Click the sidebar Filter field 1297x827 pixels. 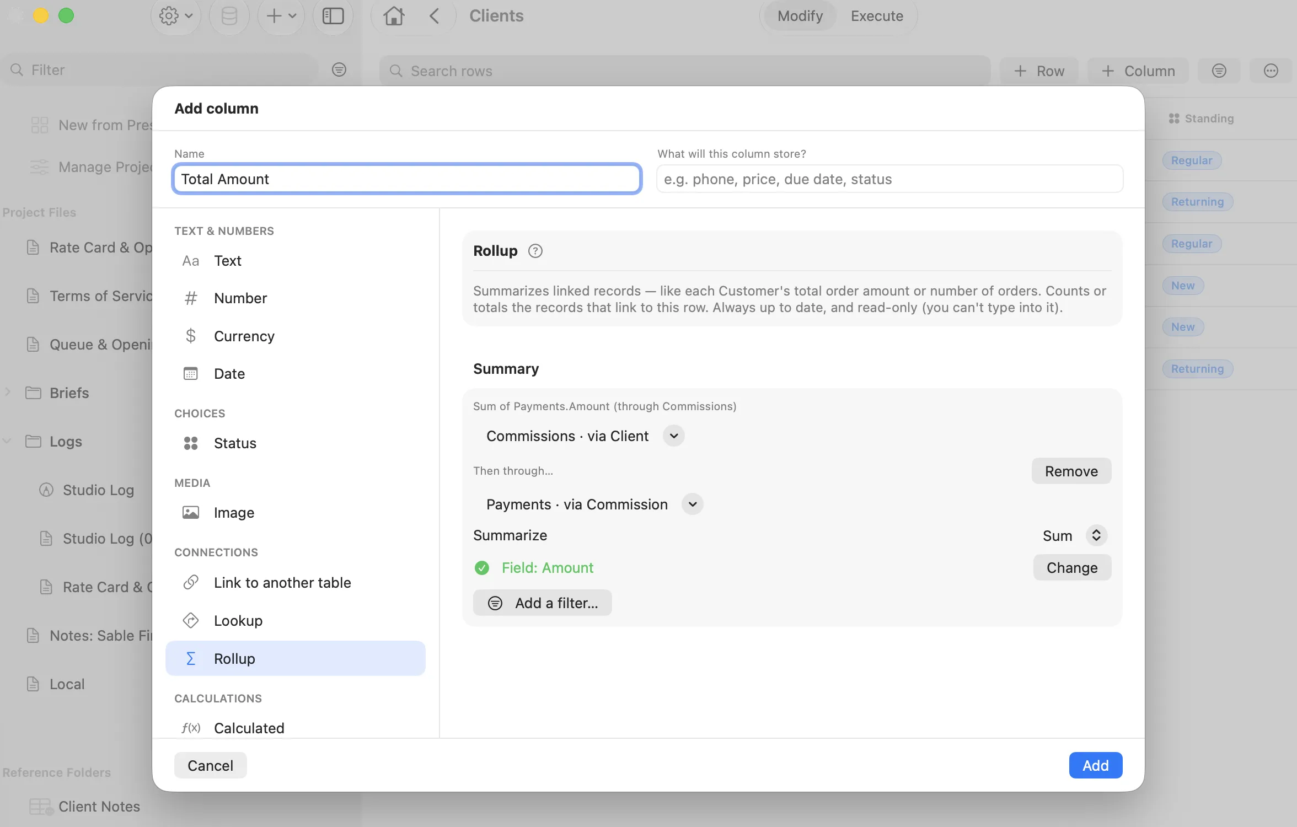coord(161,69)
